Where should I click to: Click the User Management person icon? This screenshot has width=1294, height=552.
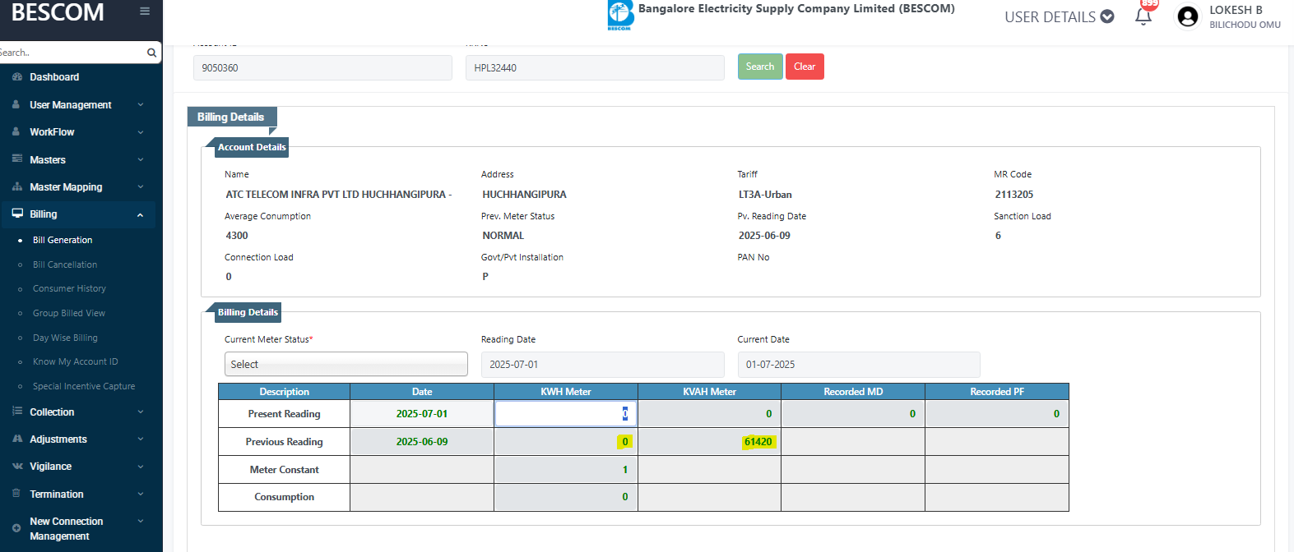16,104
